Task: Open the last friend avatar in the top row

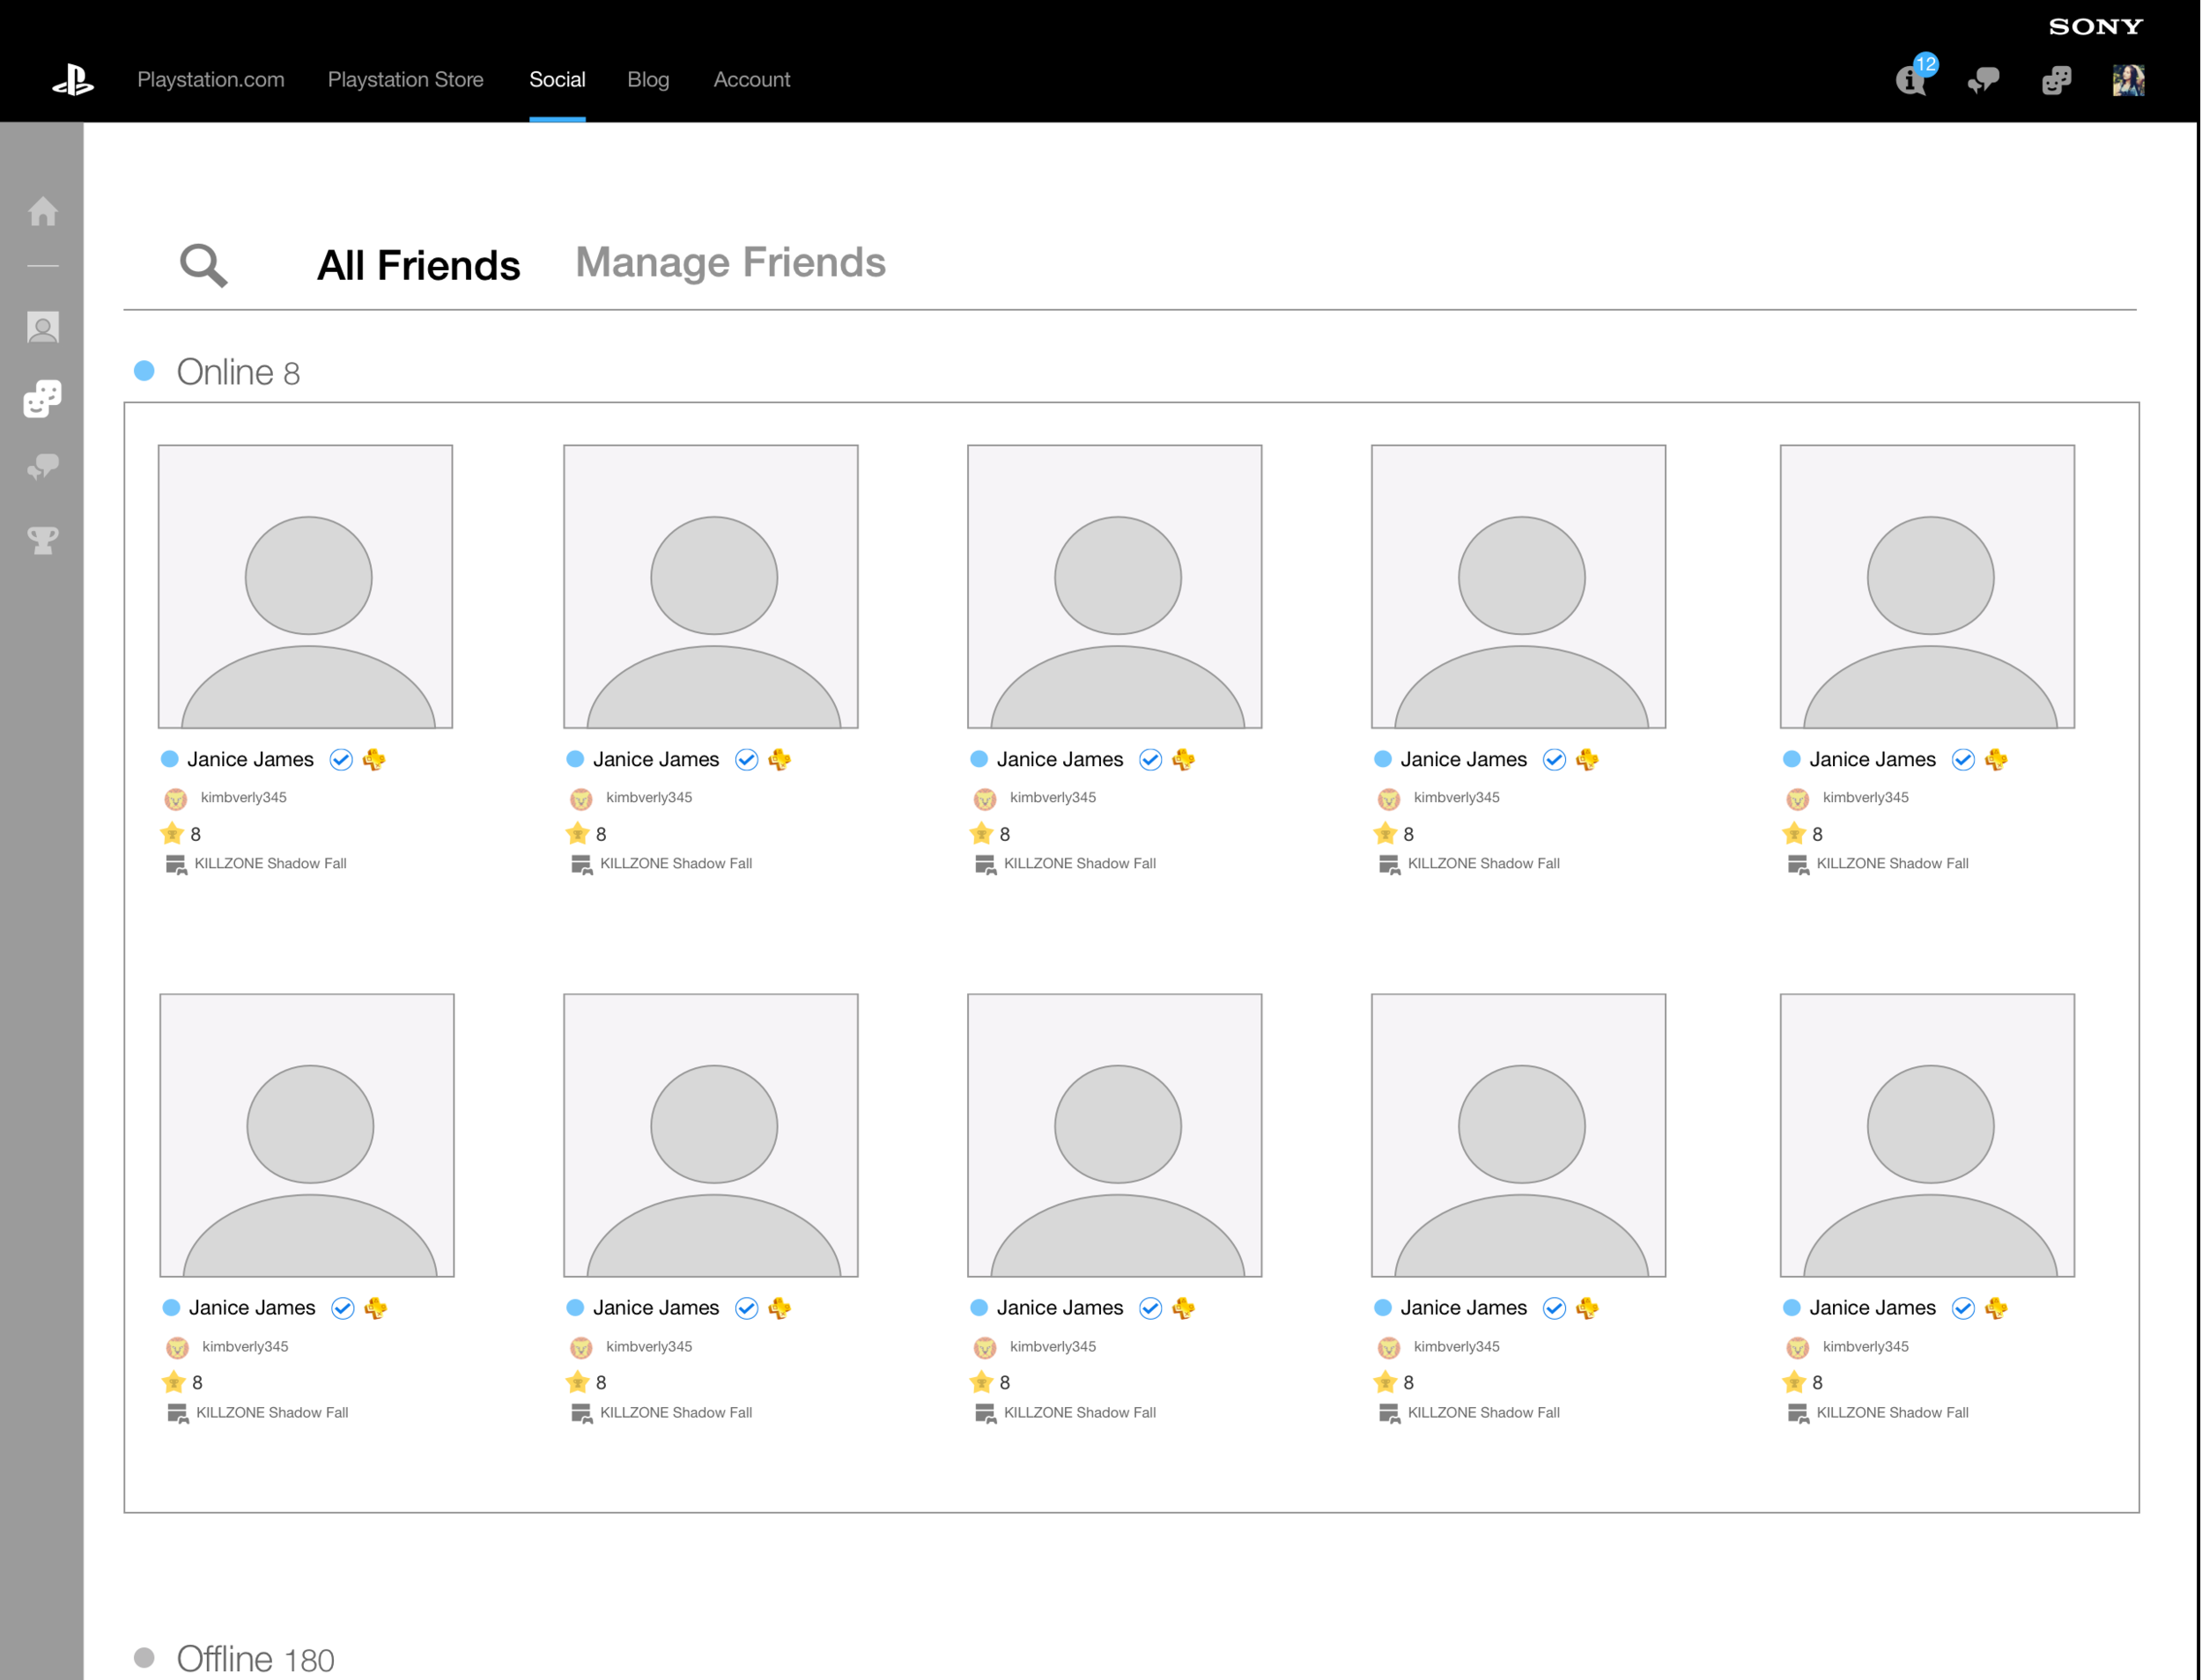Action: (x=1927, y=587)
